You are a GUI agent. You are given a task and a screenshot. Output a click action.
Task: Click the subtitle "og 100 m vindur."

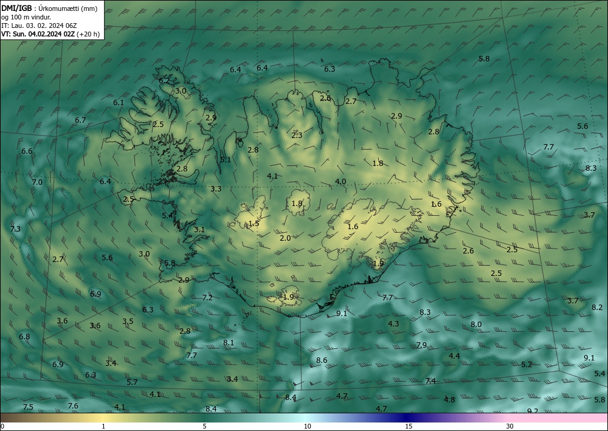point(26,17)
